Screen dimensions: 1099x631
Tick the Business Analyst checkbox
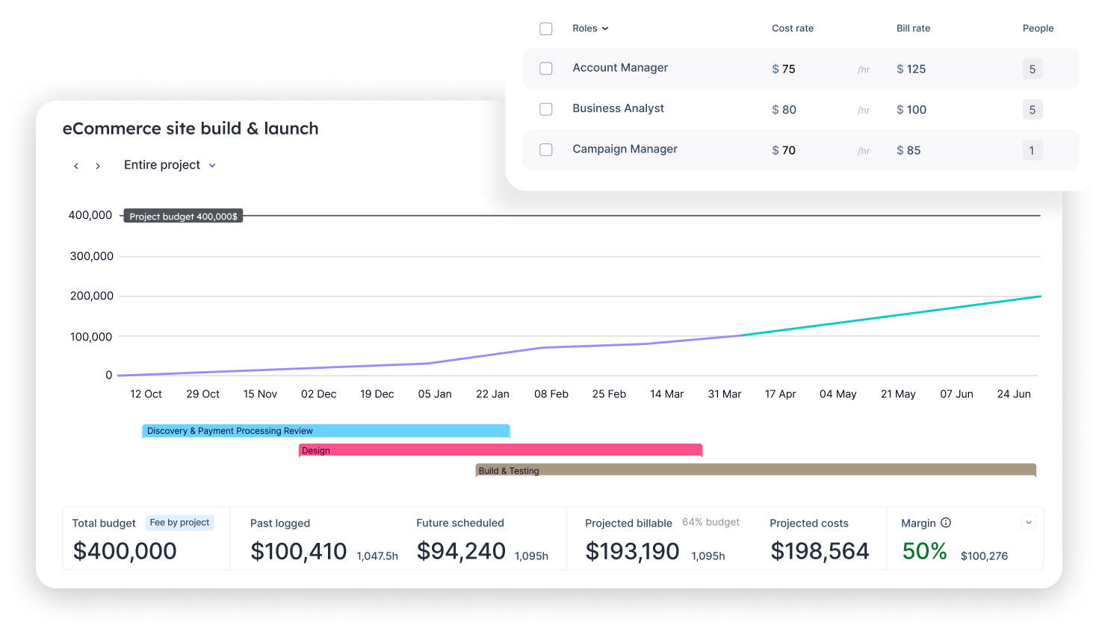pos(546,109)
